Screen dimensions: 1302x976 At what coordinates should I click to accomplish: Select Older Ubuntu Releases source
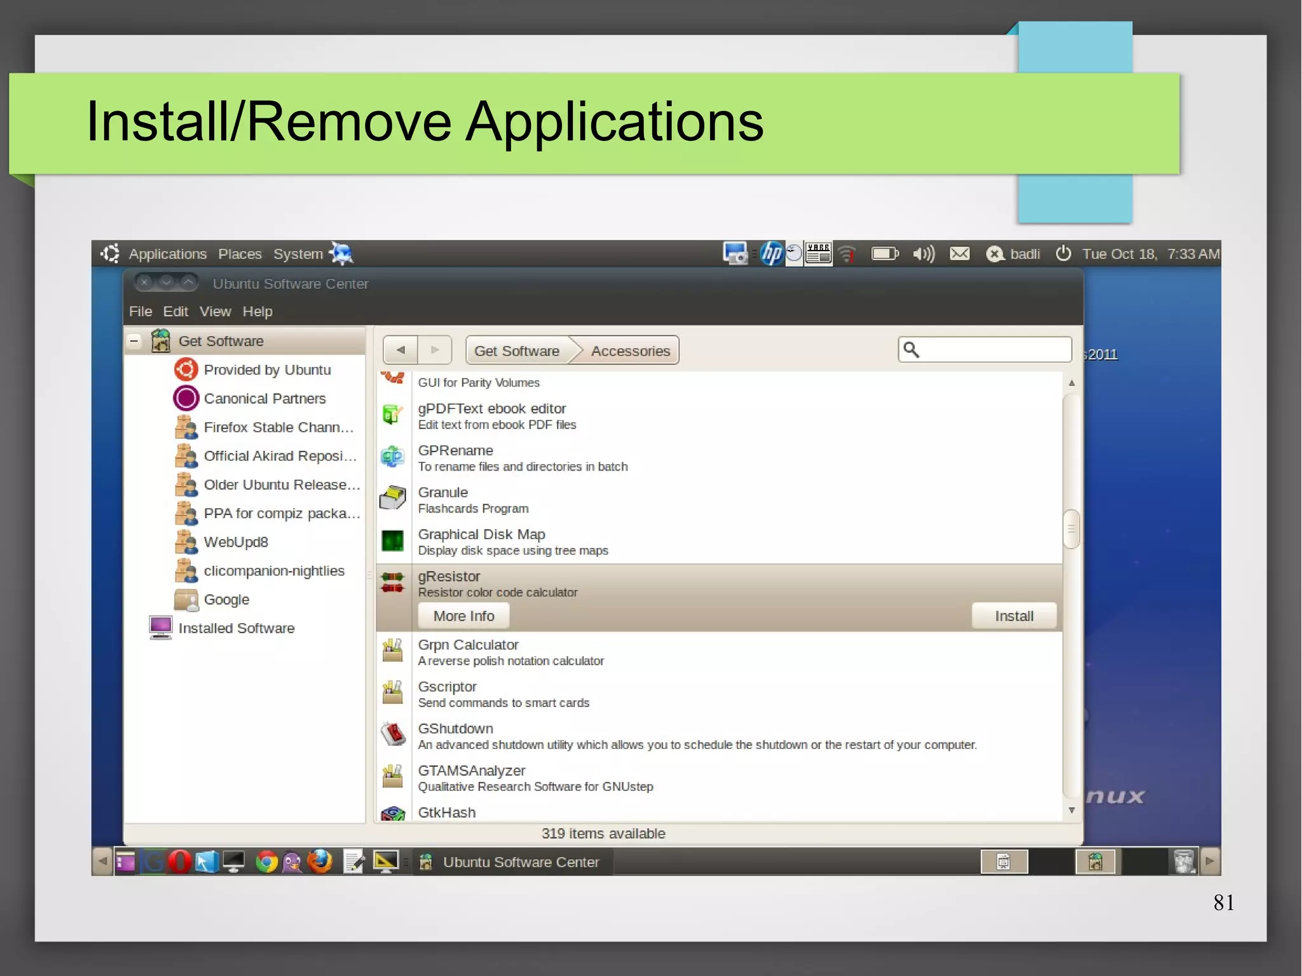pos(282,484)
